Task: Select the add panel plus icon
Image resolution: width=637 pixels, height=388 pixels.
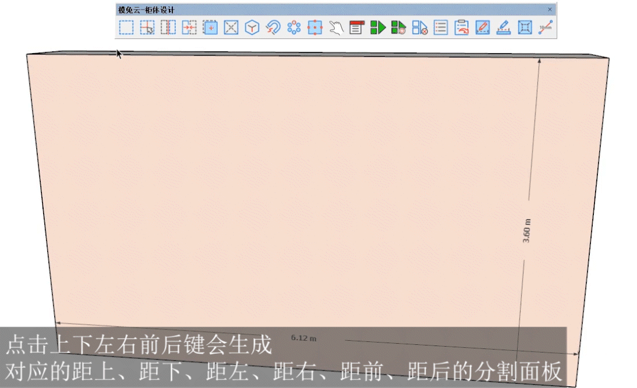Action: pos(210,28)
